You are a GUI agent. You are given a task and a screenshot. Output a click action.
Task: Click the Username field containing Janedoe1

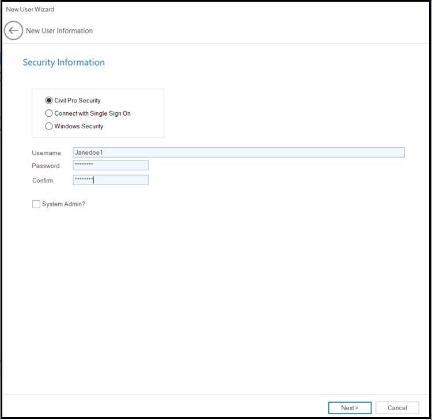pos(238,152)
